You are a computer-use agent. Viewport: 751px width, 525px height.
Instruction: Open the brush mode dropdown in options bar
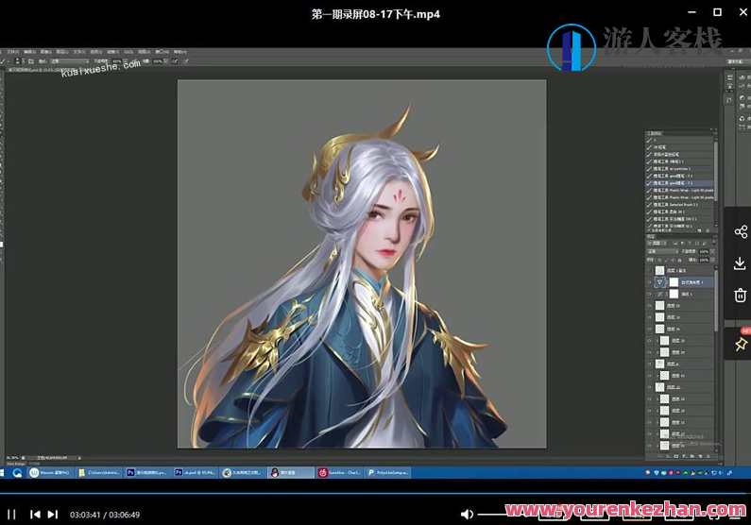70,61
